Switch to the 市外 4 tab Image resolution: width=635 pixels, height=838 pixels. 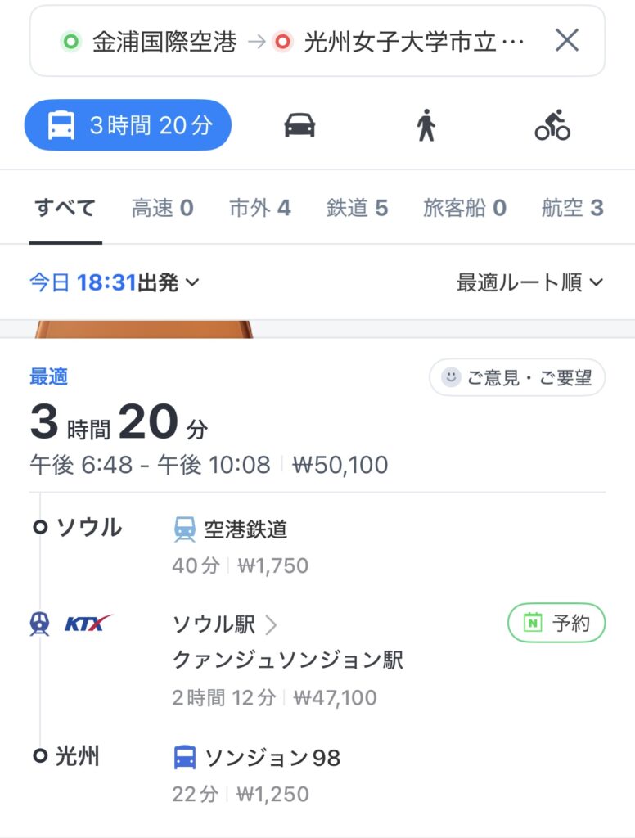(x=259, y=208)
